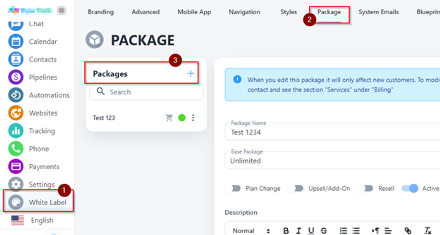This screenshot has width=440, height=235.
Task: Open the Websites globe icon
Action: 16,113
